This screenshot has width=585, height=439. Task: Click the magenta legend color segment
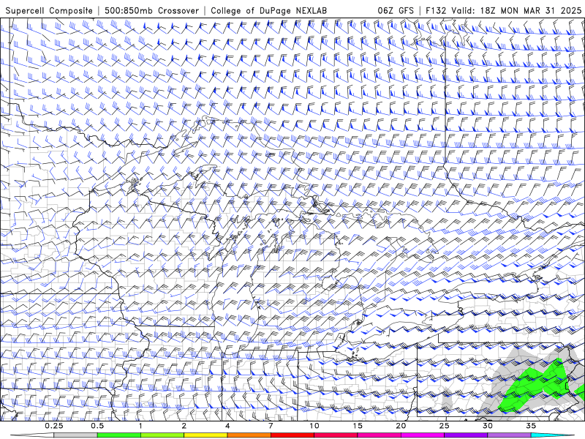423,435
